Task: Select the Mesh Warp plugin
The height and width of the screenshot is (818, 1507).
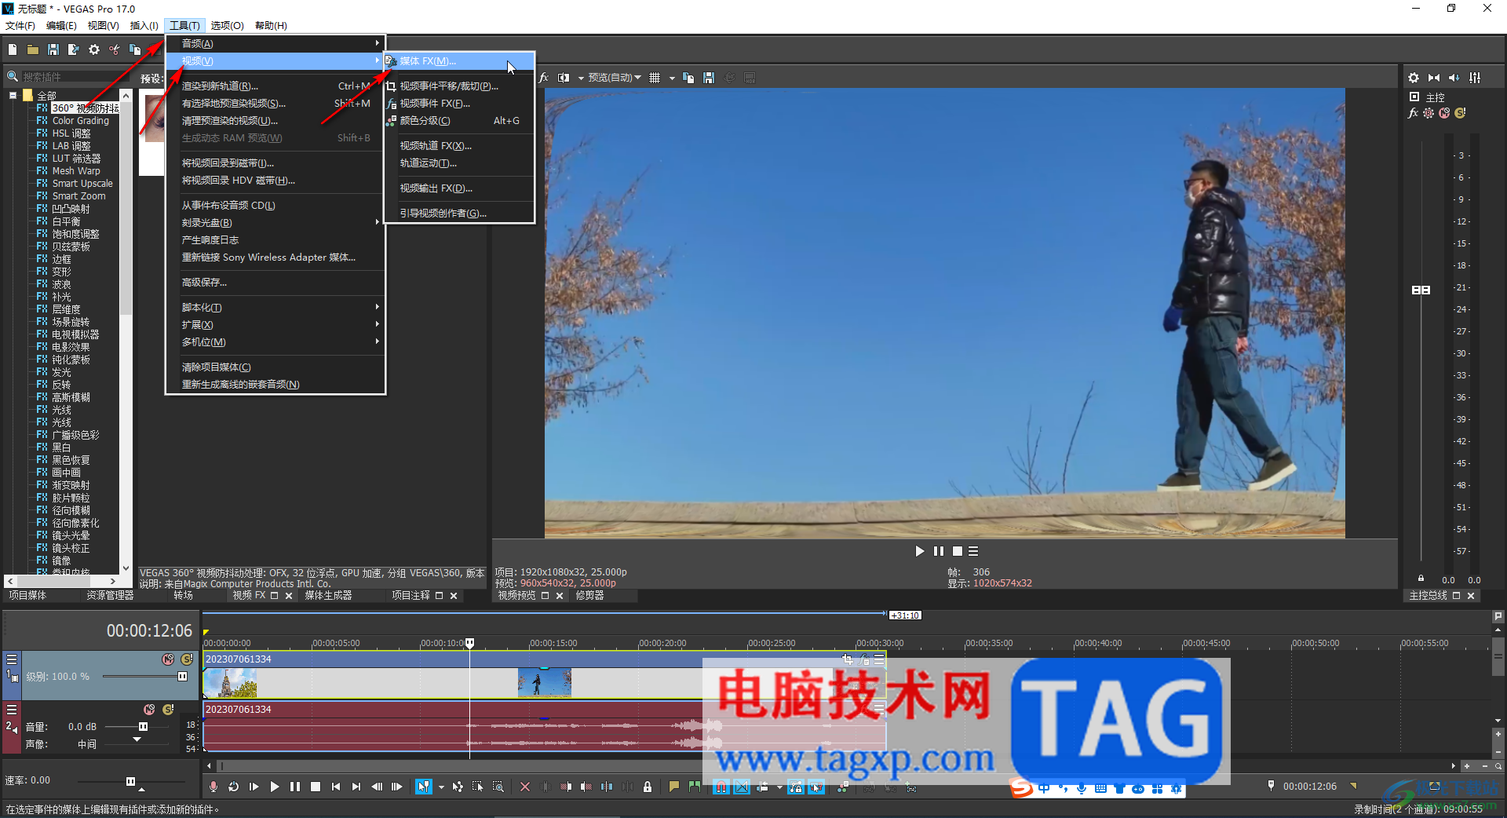Action: pos(76,170)
